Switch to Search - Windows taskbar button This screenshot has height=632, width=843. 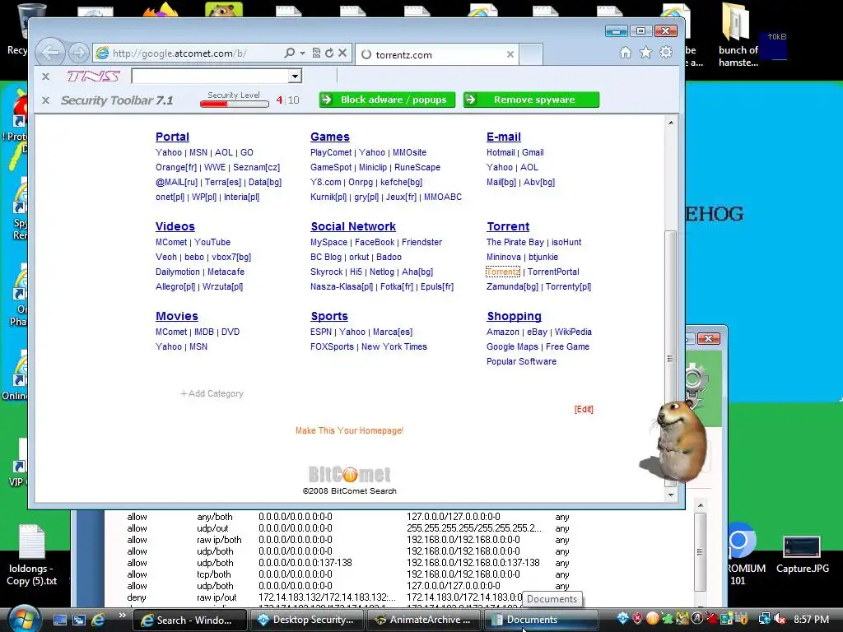189,620
